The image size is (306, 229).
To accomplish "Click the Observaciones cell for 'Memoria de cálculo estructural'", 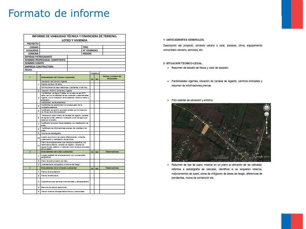I will (x=112, y=187).
